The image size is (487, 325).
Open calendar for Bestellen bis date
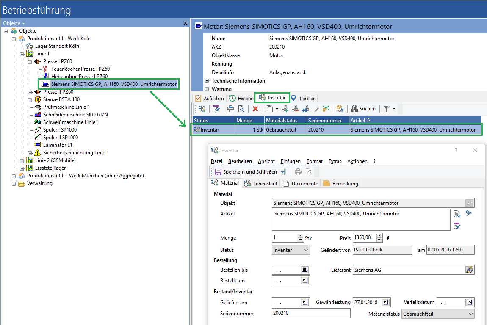coord(304,270)
